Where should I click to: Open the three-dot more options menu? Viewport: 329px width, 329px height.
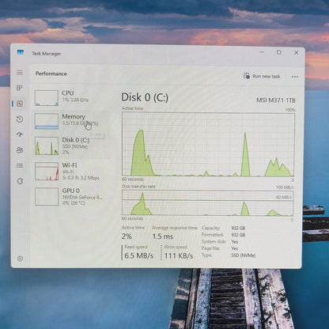pyautogui.click(x=295, y=77)
